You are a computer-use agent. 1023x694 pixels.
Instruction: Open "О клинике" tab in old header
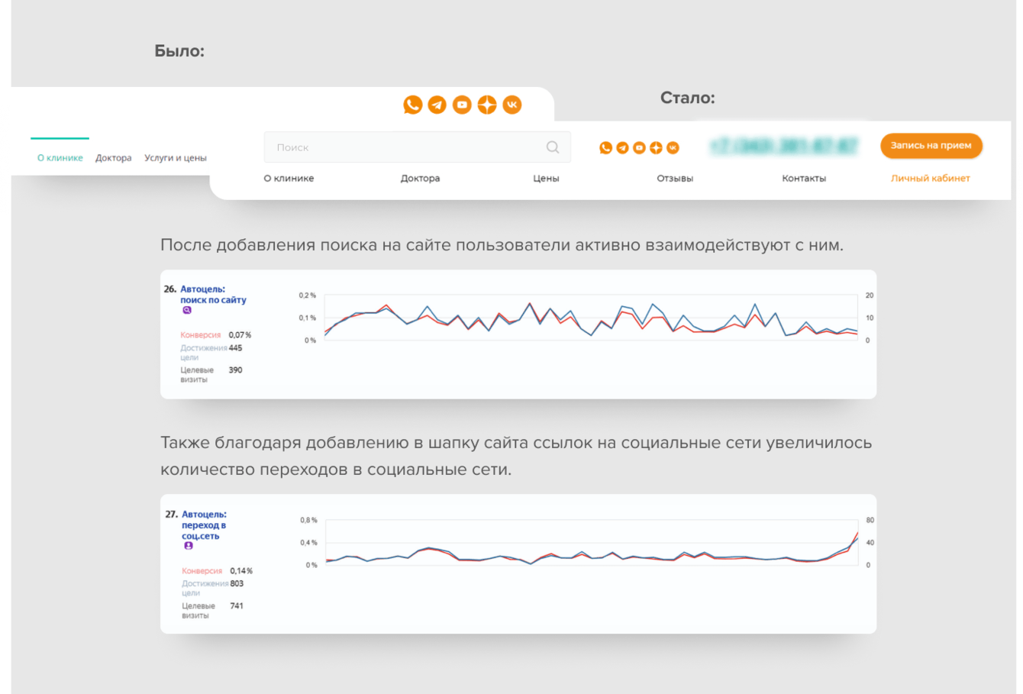[x=60, y=158]
